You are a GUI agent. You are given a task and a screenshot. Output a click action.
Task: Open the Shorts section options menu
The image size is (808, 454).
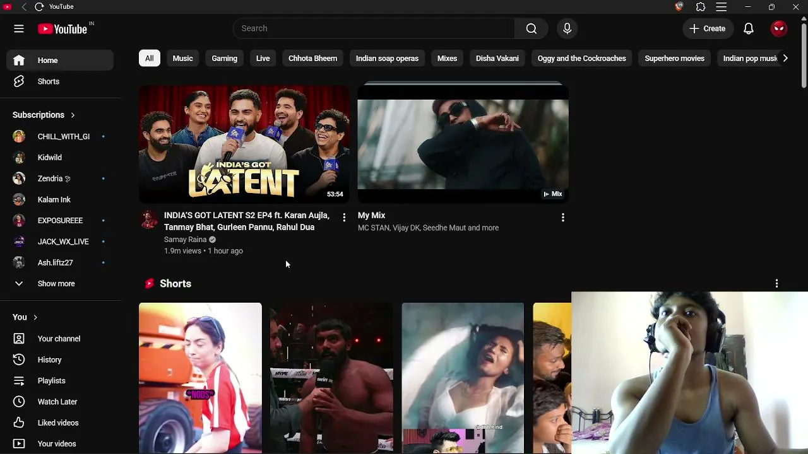click(776, 284)
